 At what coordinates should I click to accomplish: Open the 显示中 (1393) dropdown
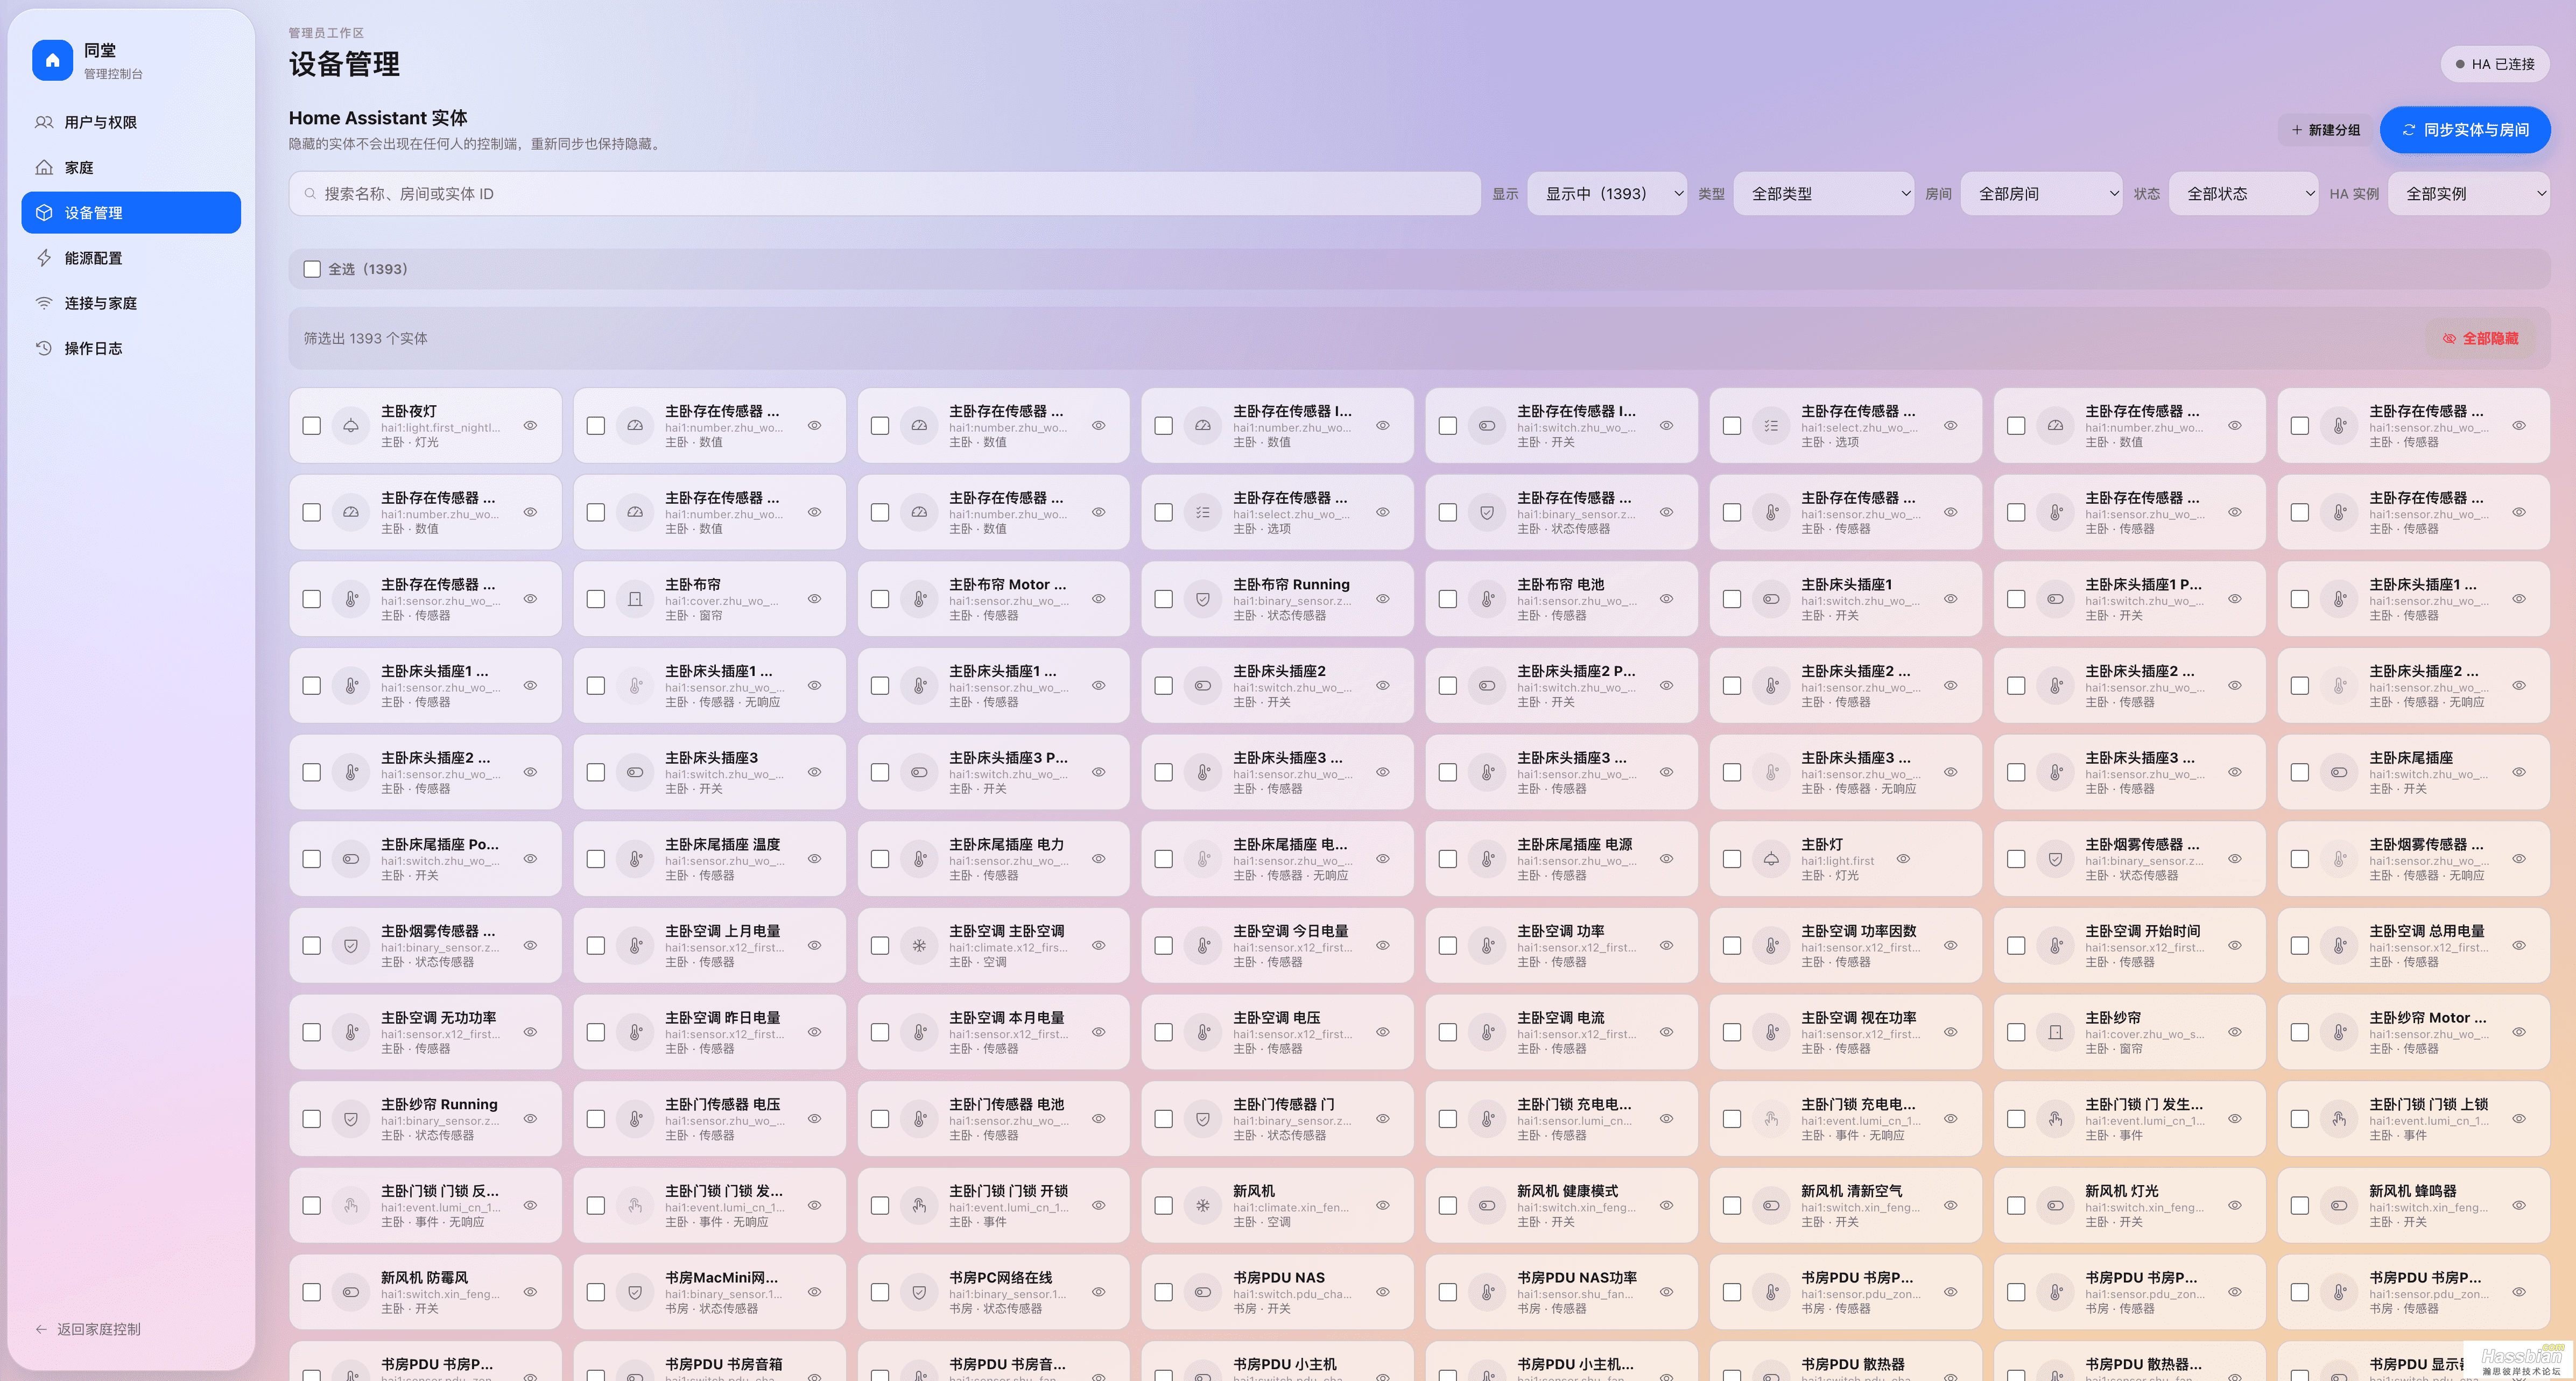(1607, 194)
